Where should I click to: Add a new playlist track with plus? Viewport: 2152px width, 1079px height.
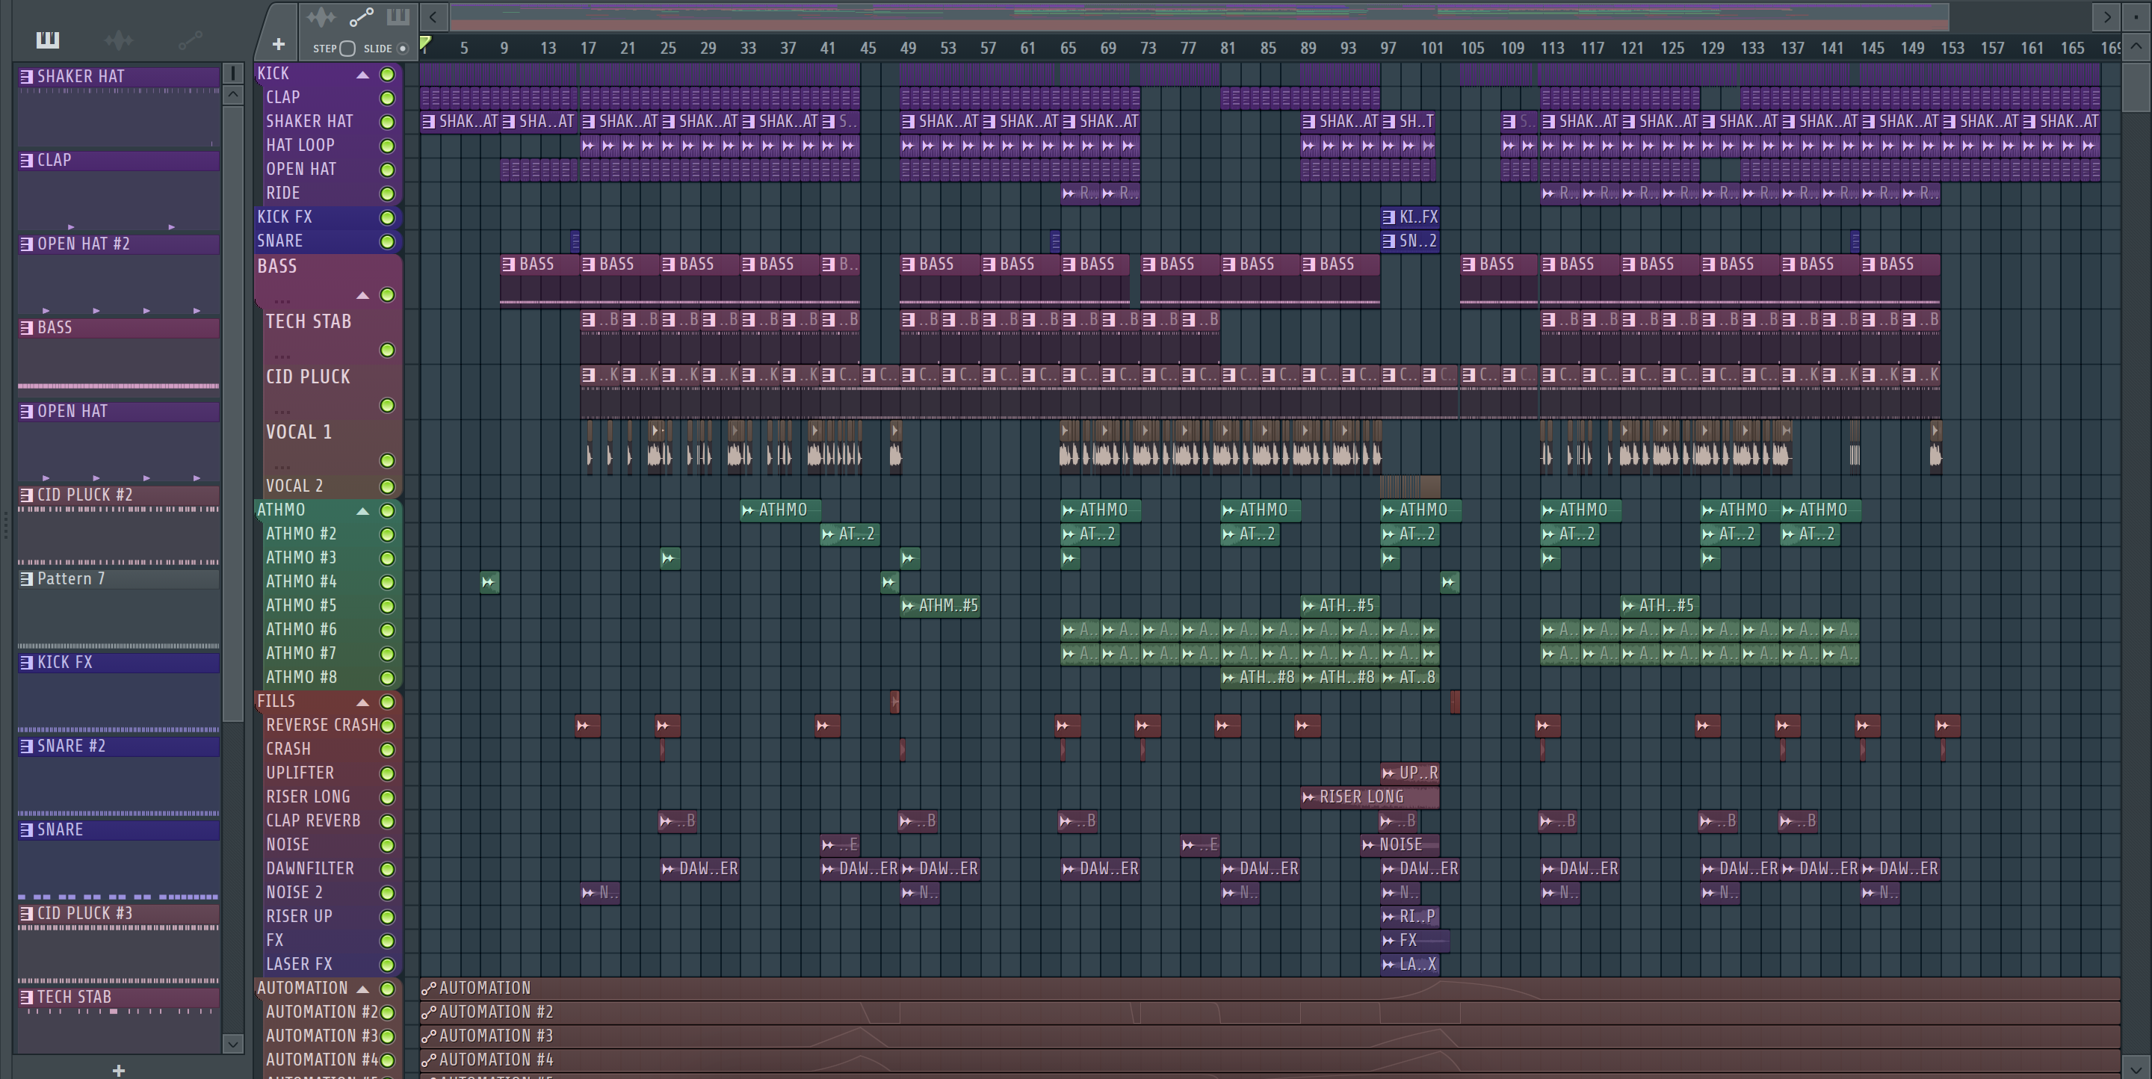[x=278, y=43]
